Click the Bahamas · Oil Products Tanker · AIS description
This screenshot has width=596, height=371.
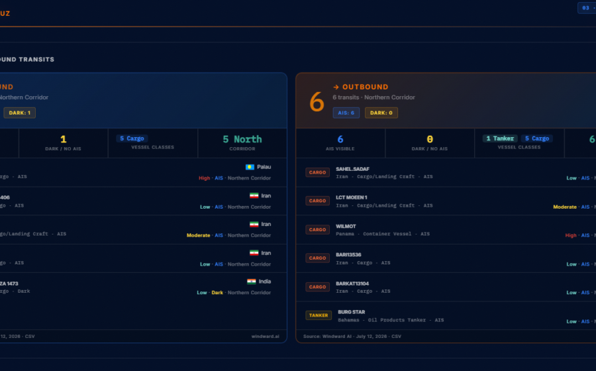[x=391, y=320]
